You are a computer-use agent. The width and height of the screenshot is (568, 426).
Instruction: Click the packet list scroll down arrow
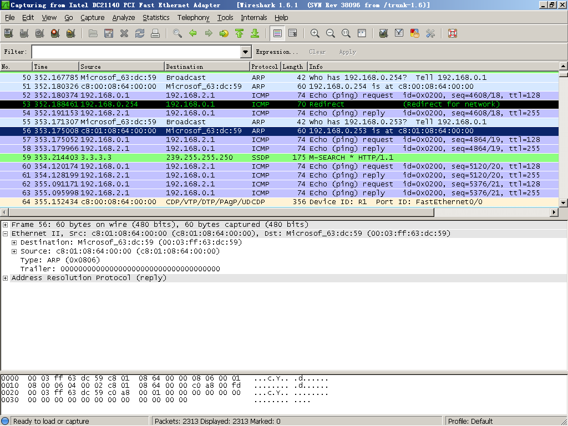click(564, 203)
